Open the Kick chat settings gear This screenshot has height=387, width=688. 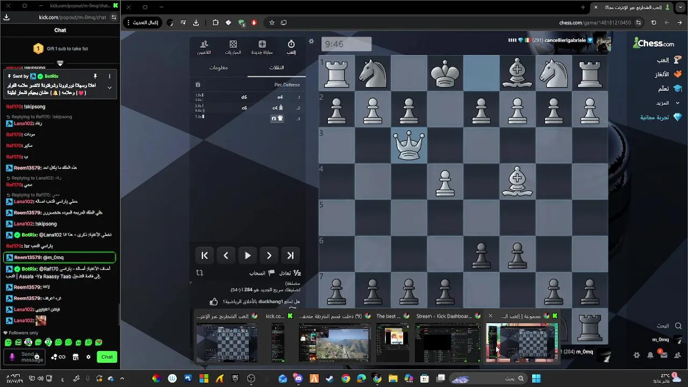coord(88,357)
